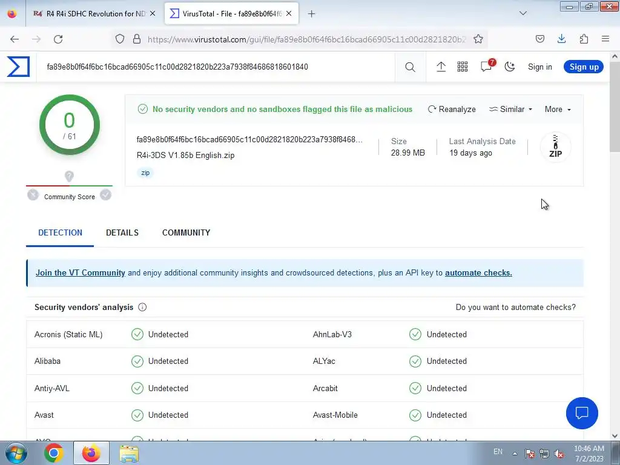Click the community score question mark marker
Screen dimensions: 620x465
69,176
